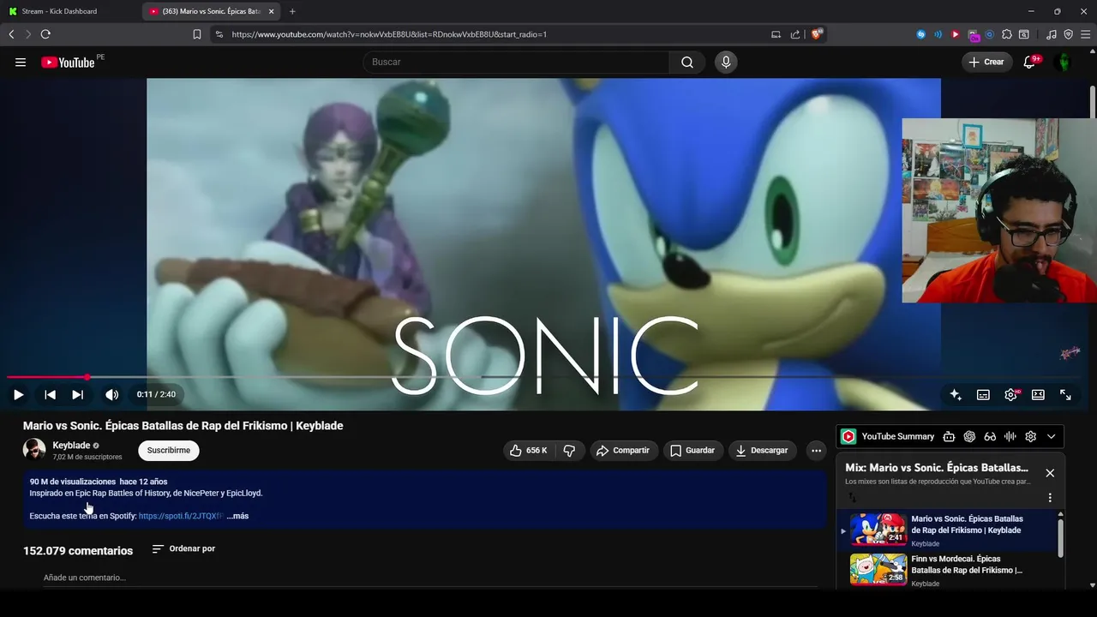Select the Mario vs Sonic browser tab
The image size is (1097, 617).
[x=212, y=11]
